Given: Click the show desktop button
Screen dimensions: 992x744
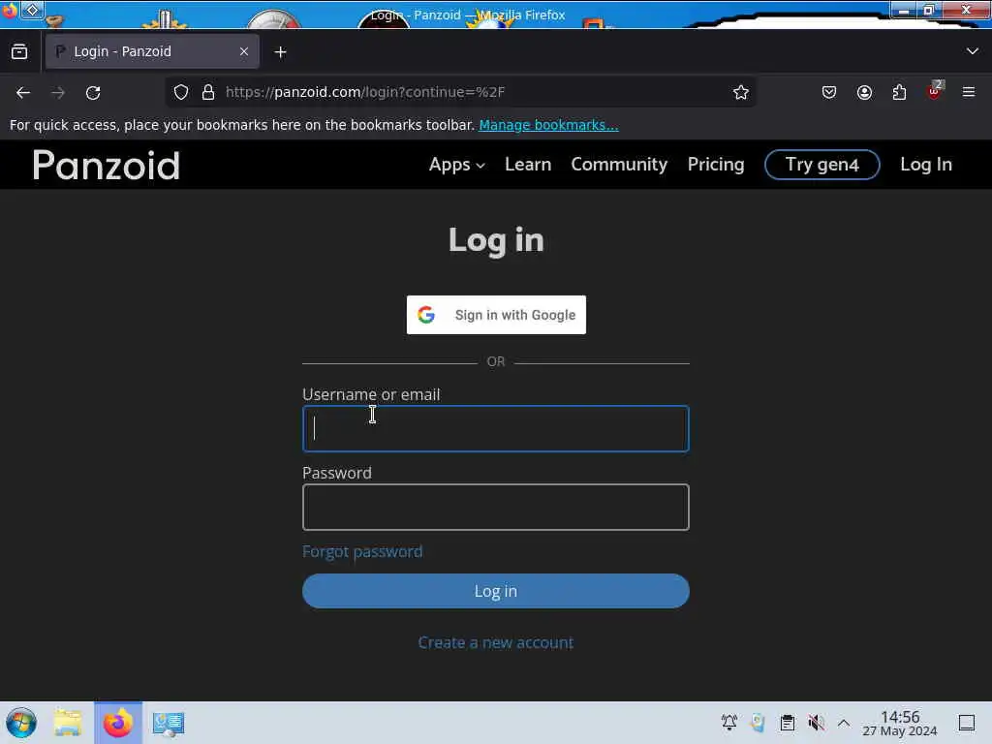Looking at the screenshot, I should click(x=967, y=723).
